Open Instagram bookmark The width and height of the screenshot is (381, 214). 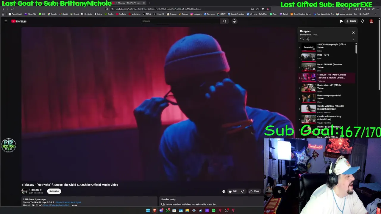[196, 14]
